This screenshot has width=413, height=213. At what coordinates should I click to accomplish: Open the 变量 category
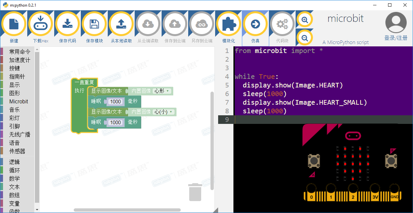pyautogui.click(x=15, y=203)
